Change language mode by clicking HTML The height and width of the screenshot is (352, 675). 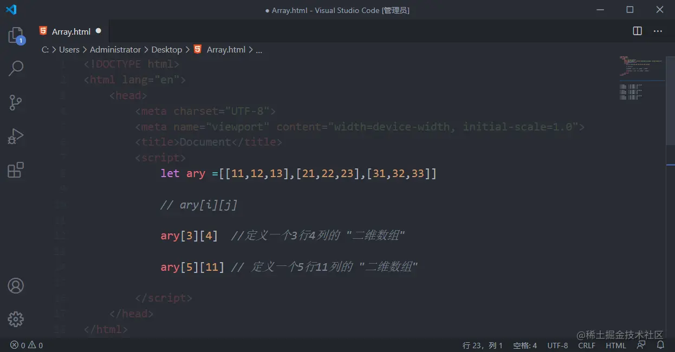(x=616, y=345)
